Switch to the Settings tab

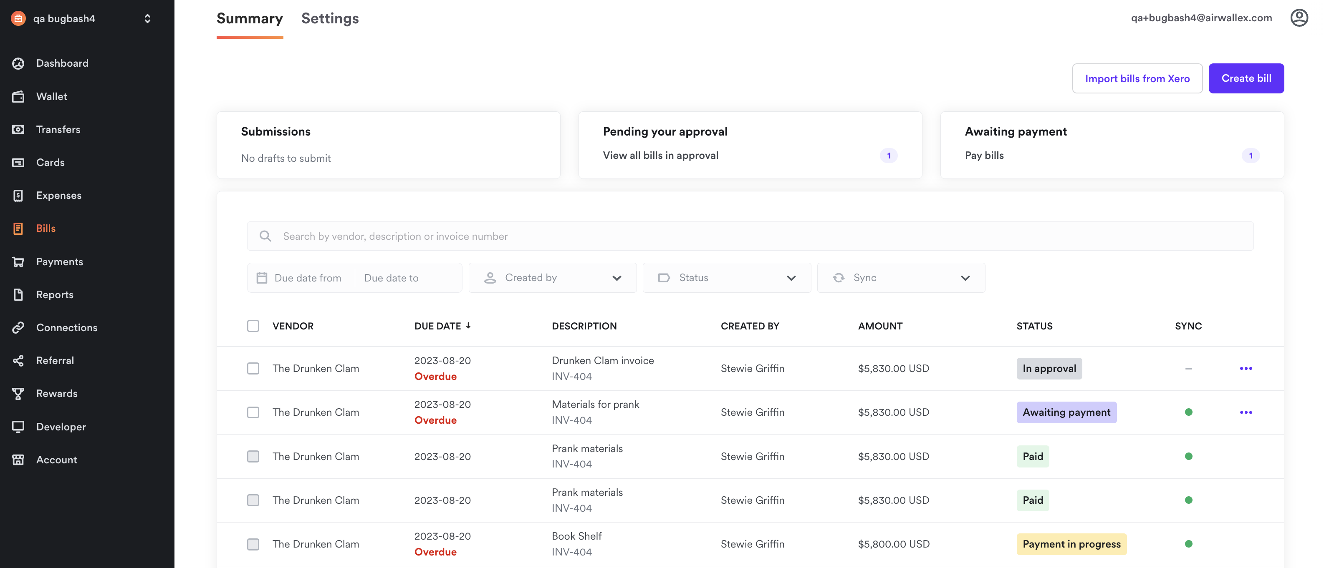330,18
